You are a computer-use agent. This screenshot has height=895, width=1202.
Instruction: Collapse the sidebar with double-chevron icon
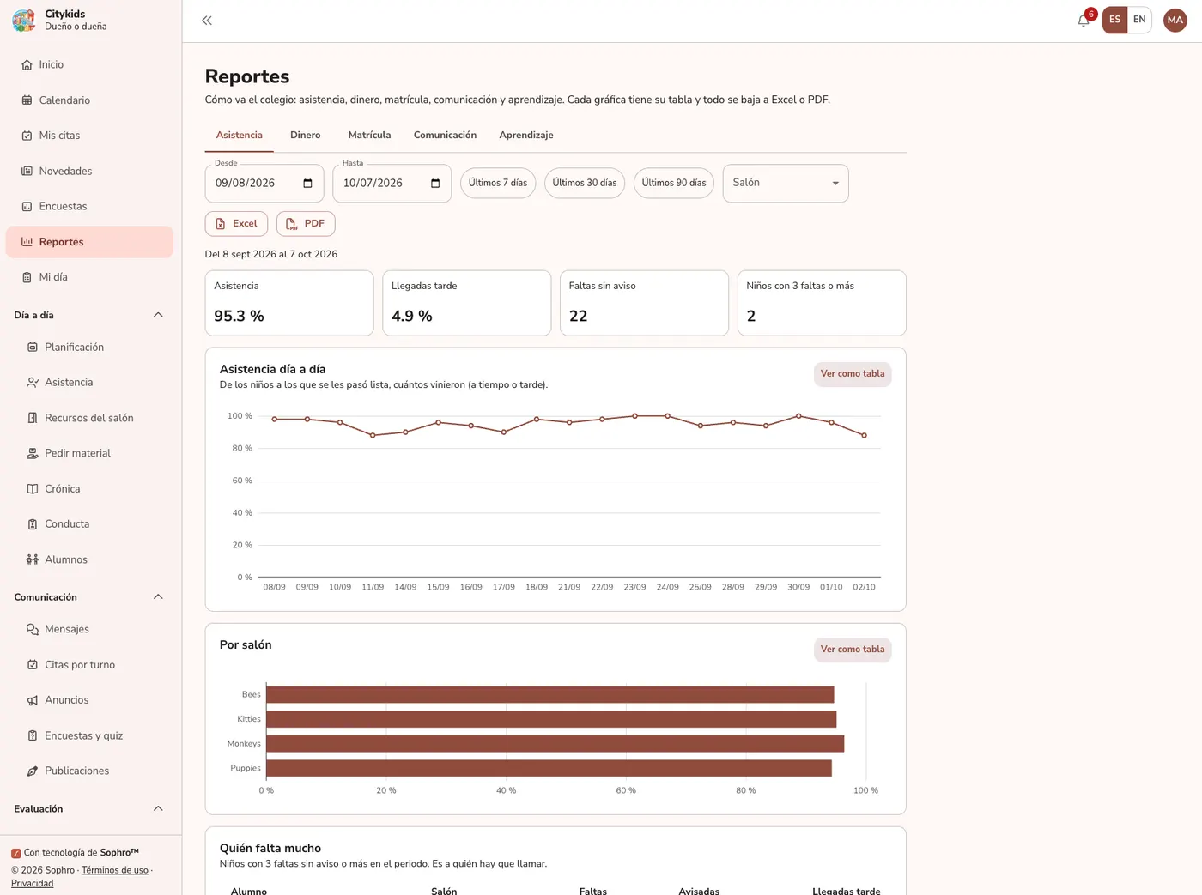pyautogui.click(x=207, y=21)
